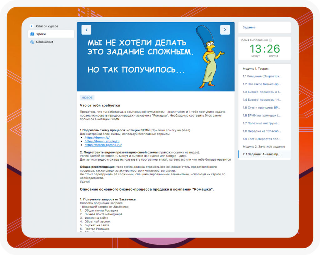Open the Уроки book icon
This screenshot has width=320, height=255.
pyautogui.click(x=32, y=34)
